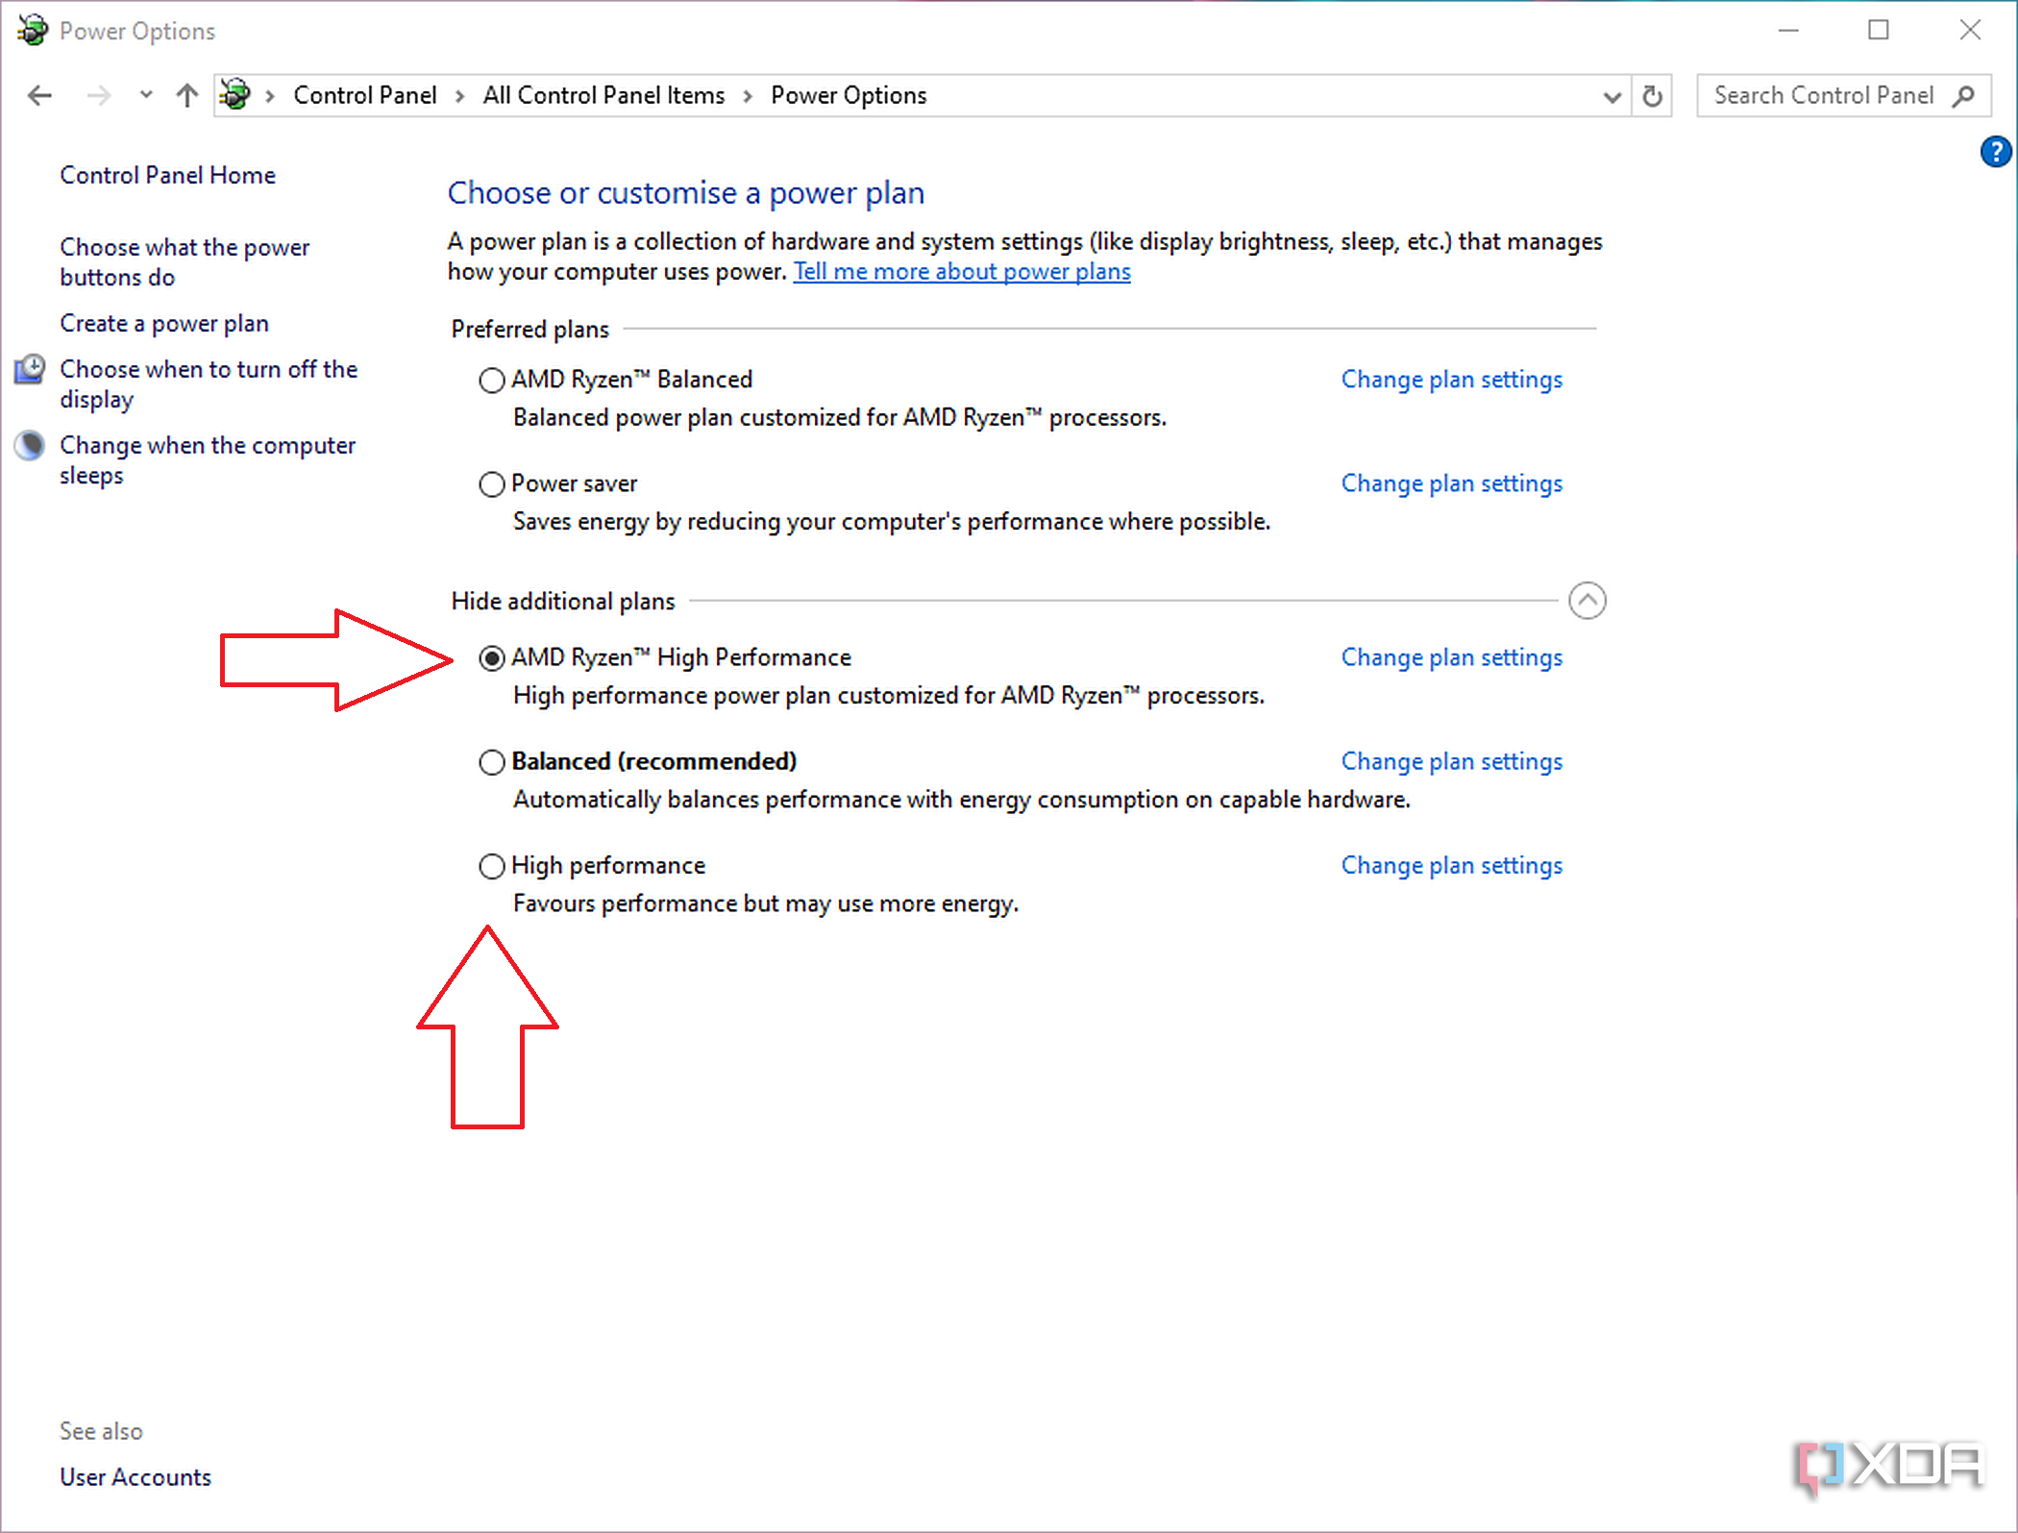The height and width of the screenshot is (1533, 2018).
Task: Click the clock icon beside display turn-off link
Action: click(x=29, y=369)
